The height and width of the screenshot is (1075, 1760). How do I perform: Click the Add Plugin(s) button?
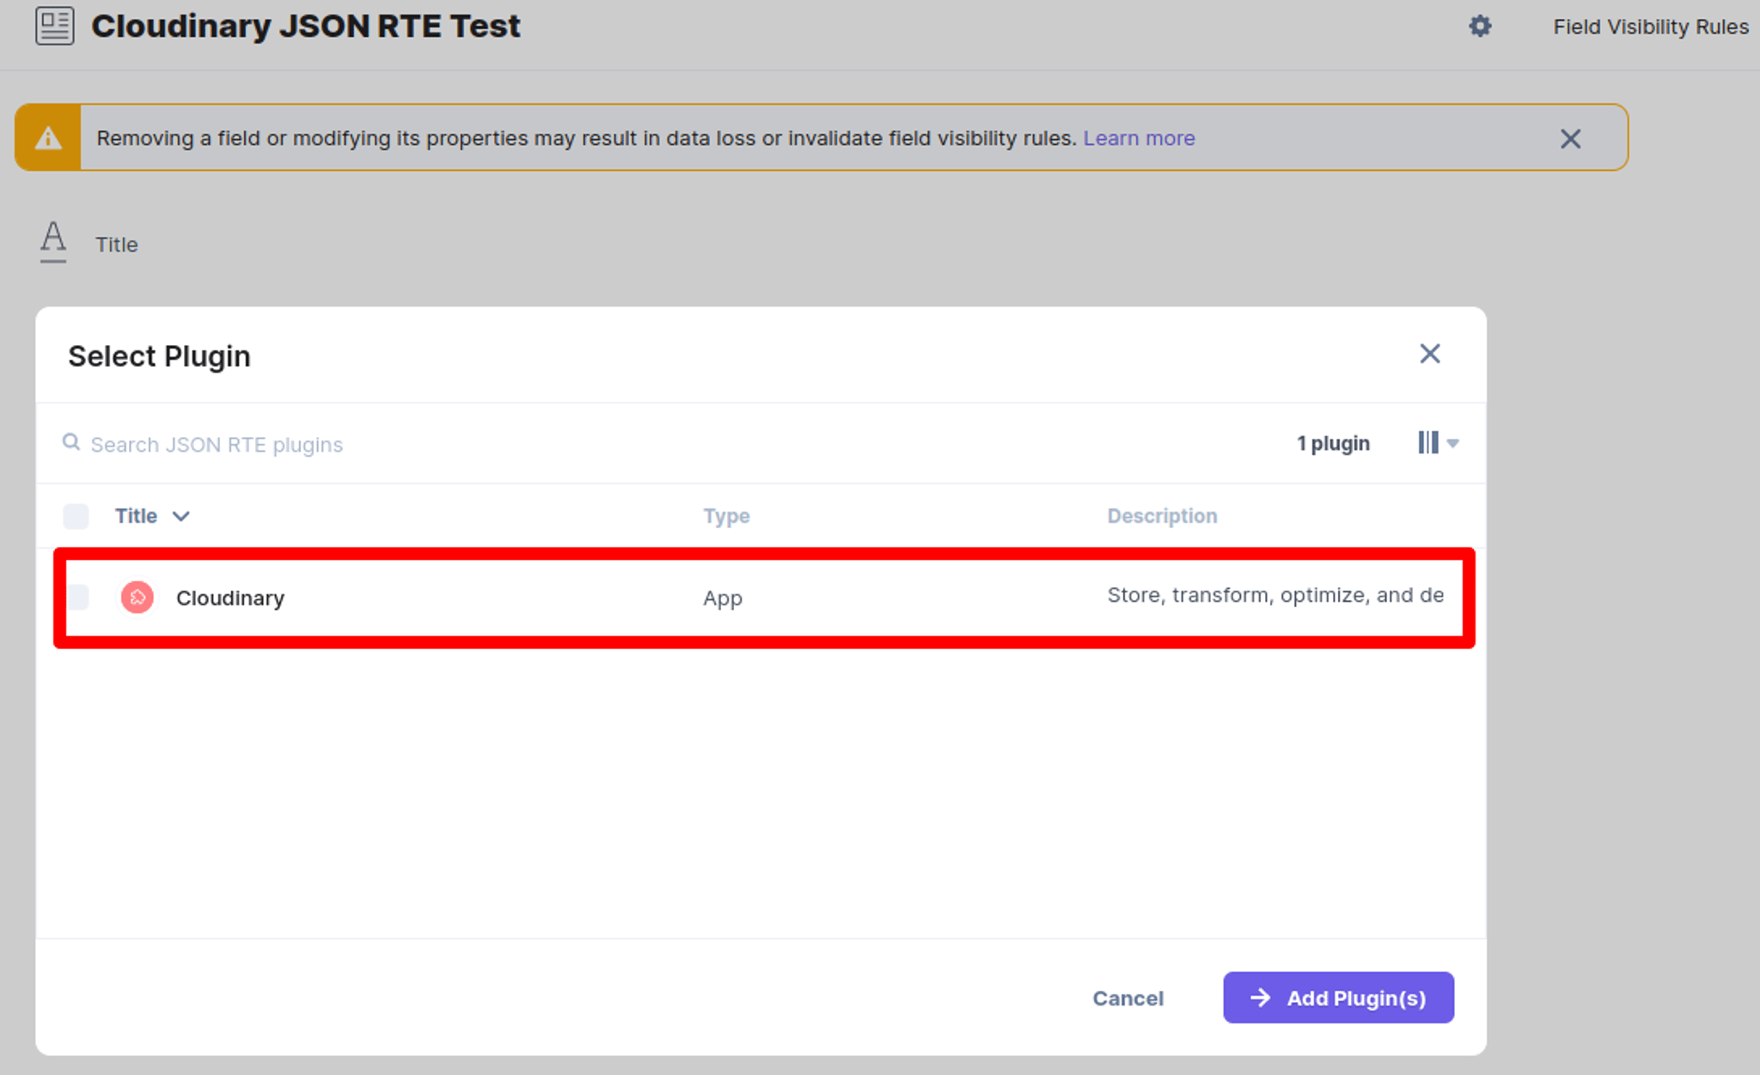[1338, 998]
